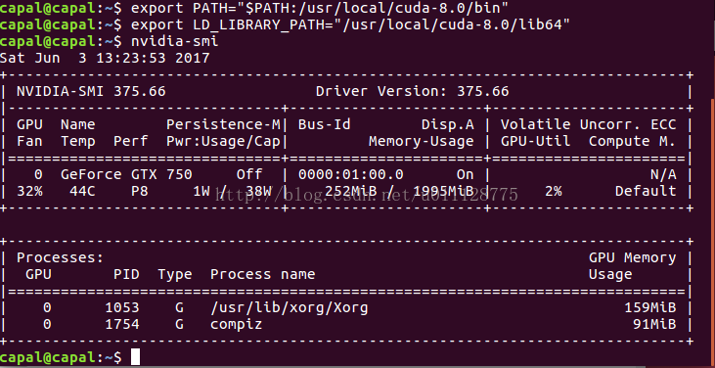715x368 pixels.
Task: Click the 'export LD_LIBRARY_PATH' command line
Action: [x=351, y=25]
